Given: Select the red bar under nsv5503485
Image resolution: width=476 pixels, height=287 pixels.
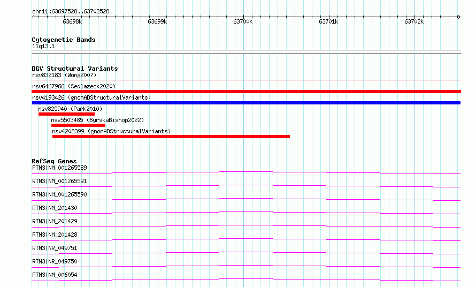Looking at the screenshot, I should 78,125.
